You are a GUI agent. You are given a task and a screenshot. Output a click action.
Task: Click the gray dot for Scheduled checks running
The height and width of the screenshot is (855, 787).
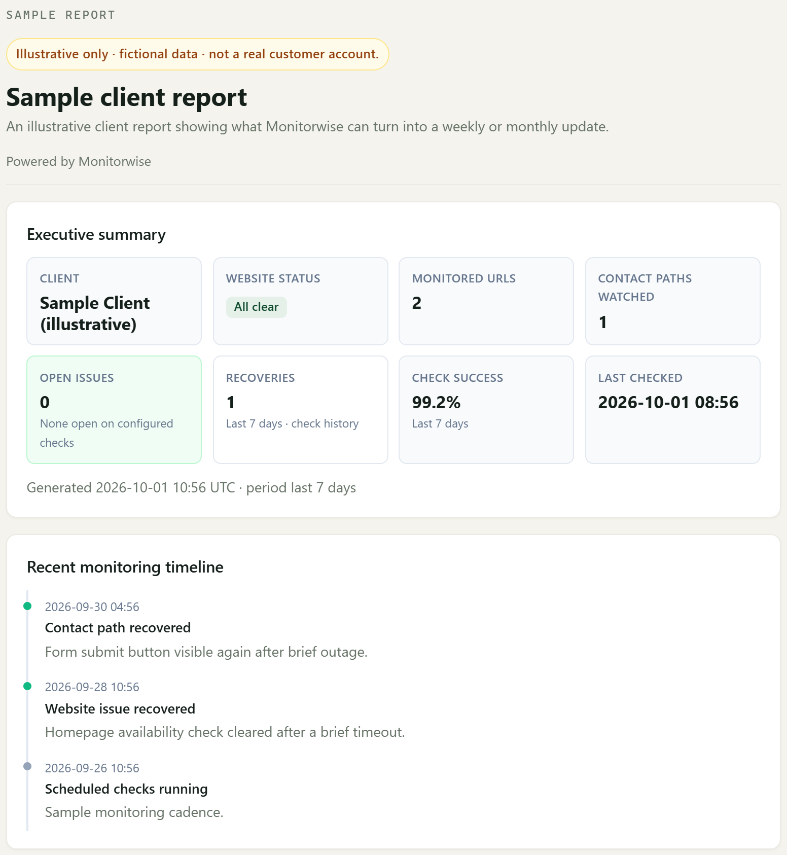27,766
